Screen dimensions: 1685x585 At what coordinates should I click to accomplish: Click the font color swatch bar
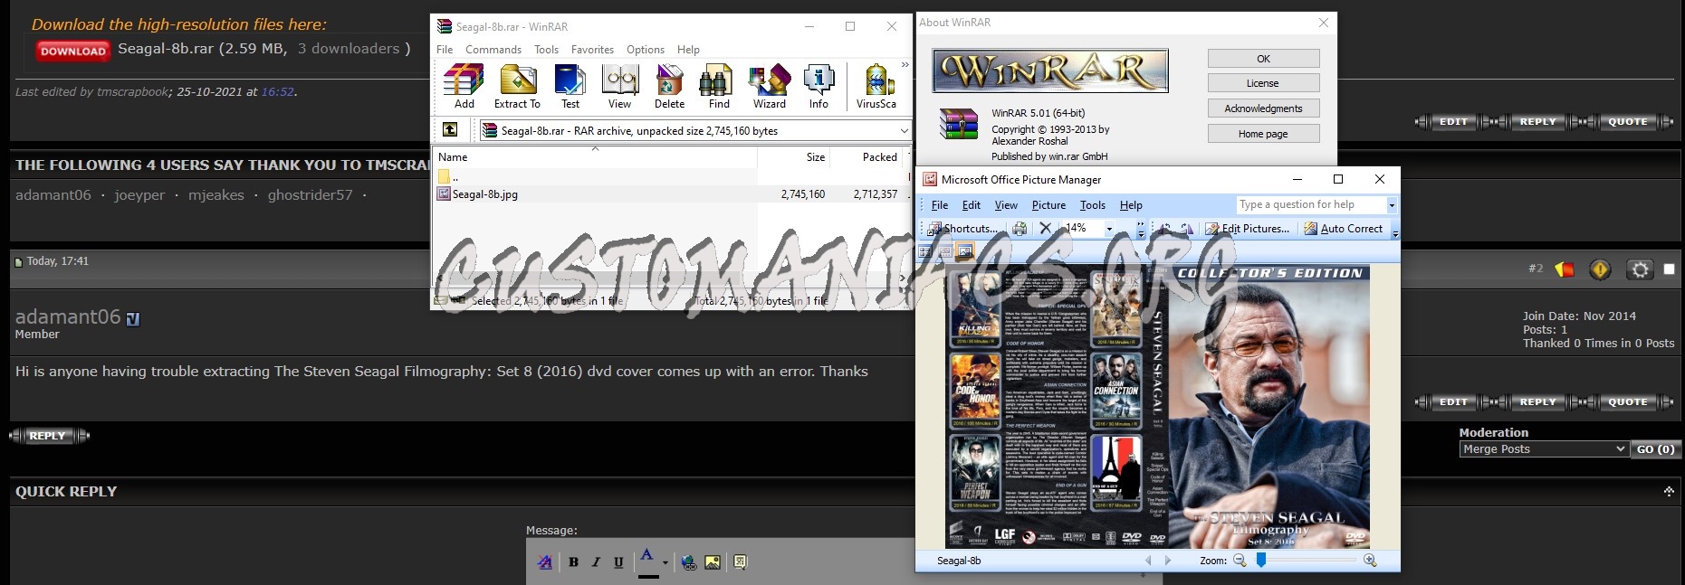648,576
